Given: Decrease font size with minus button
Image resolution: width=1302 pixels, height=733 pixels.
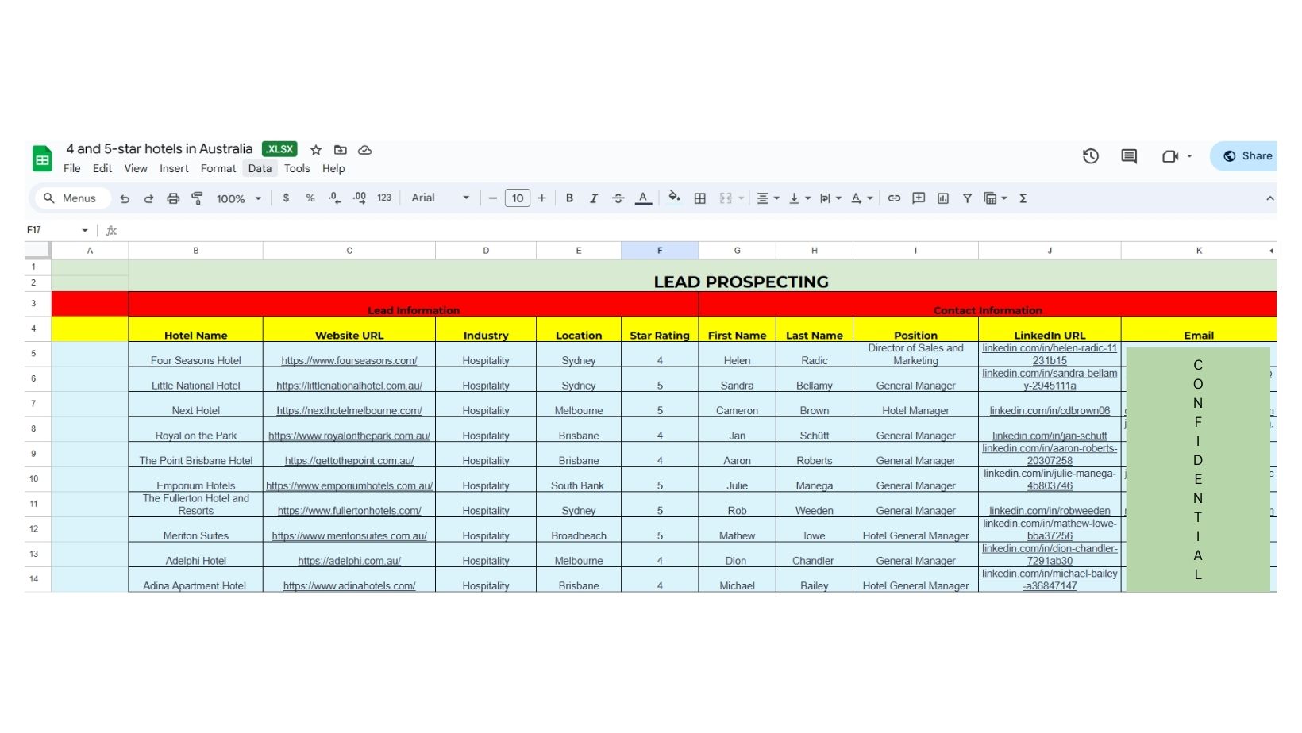Looking at the screenshot, I should 493,198.
